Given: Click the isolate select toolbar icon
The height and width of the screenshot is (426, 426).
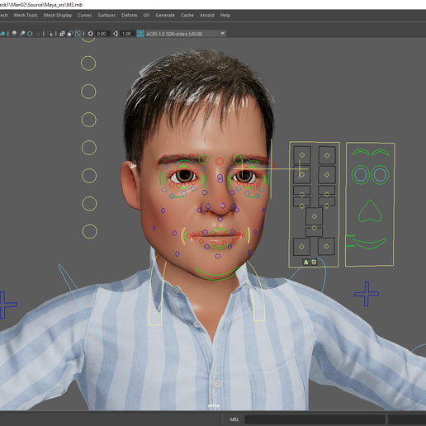Looking at the screenshot, I should pos(50,34).
